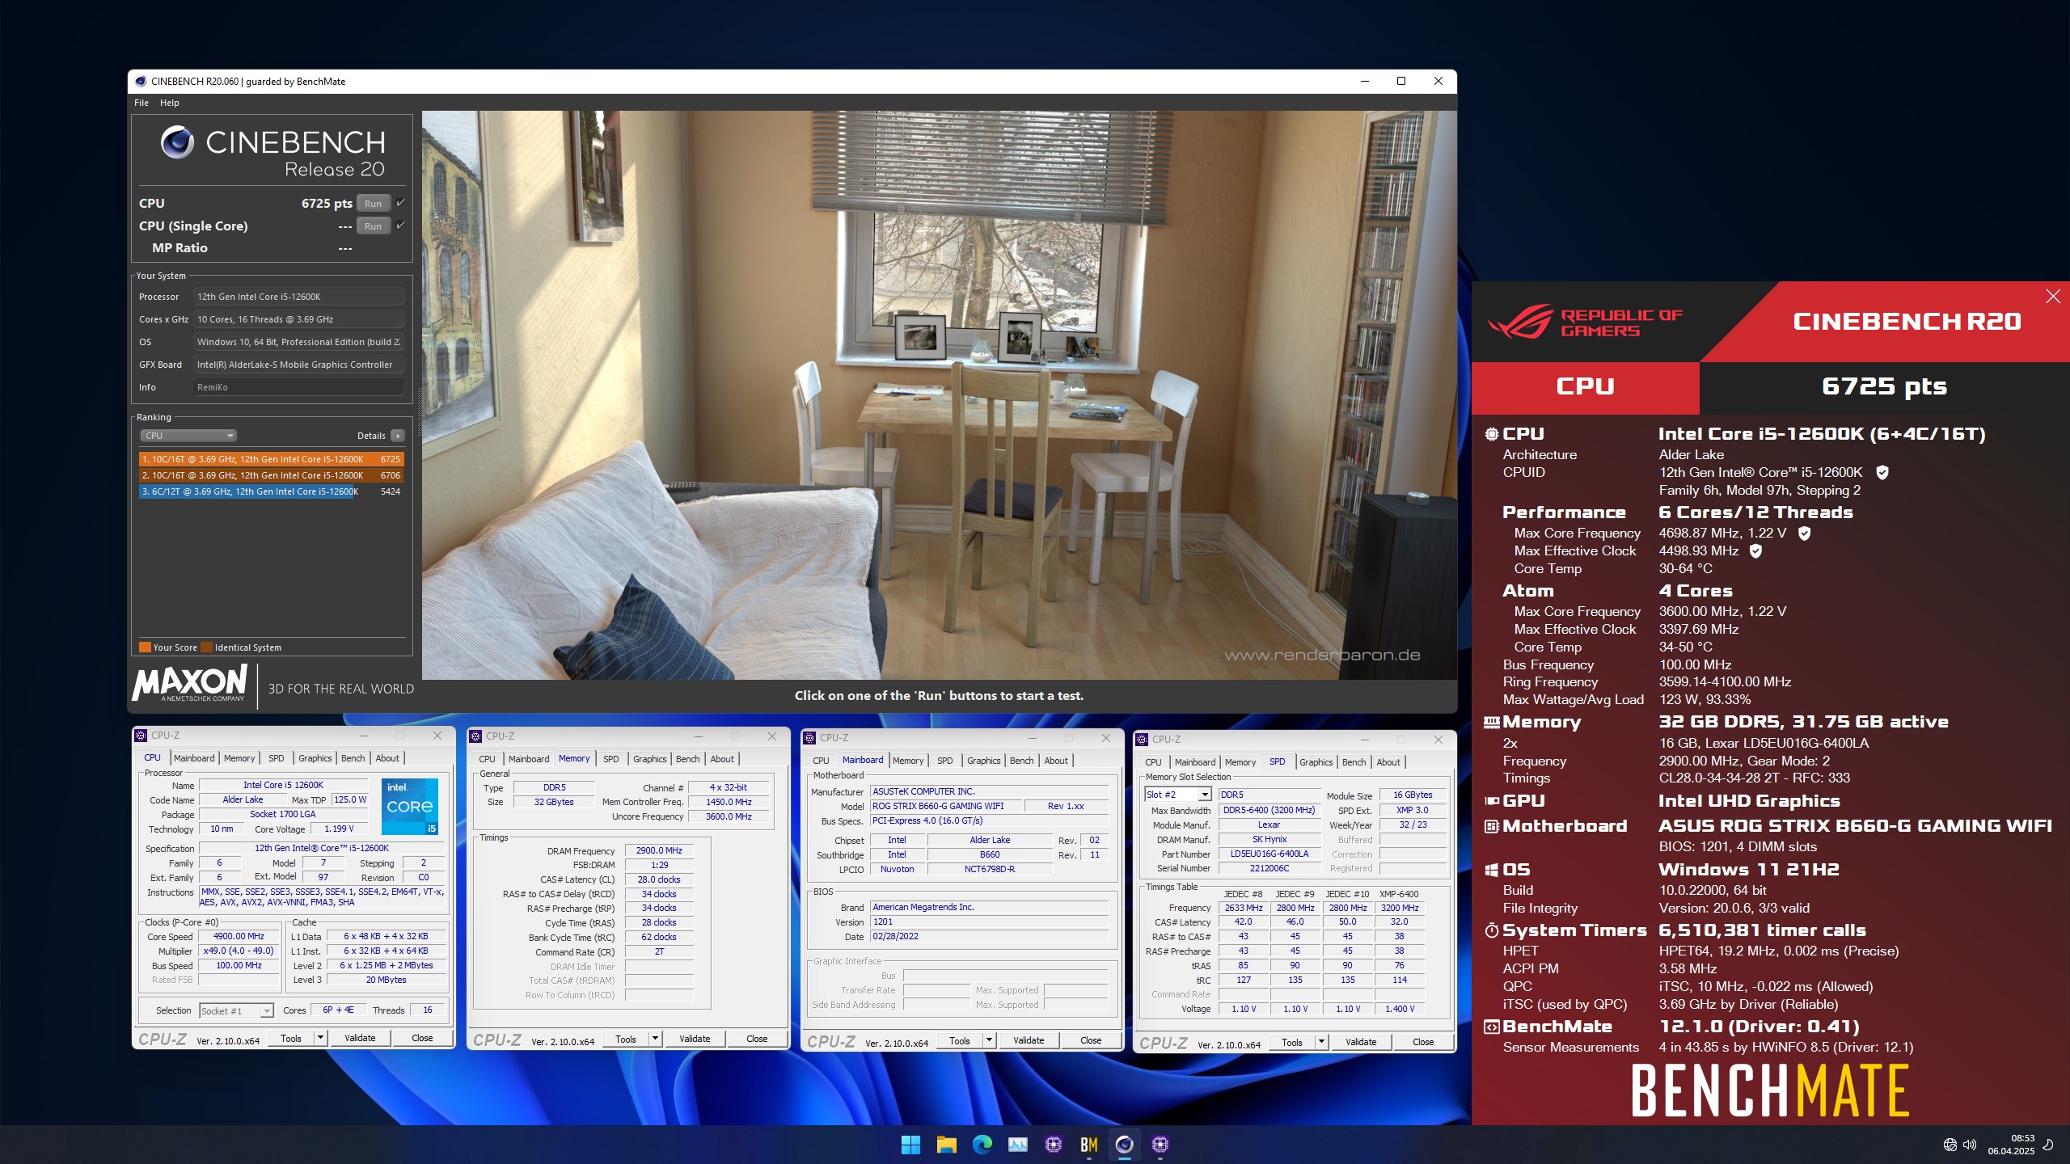Click Tools button in Mainboard CPU-Z window
Image resolution: width=2070 pixels, height=1164 pixels.
pos(960,1040)
